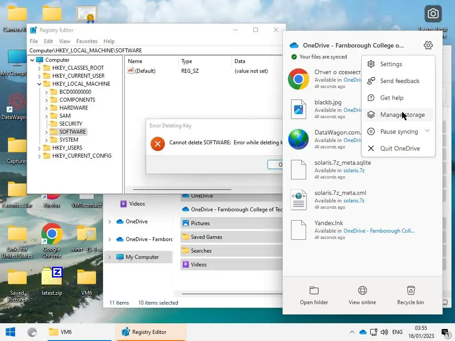Open the Help menu in Registry Editor

pyautogui.click(x=109, y=41)
